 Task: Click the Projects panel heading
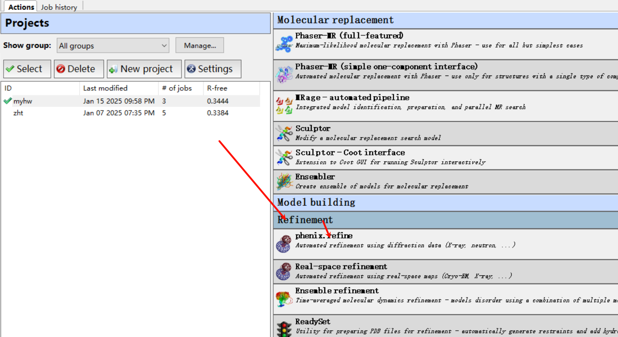pos(27,23)
